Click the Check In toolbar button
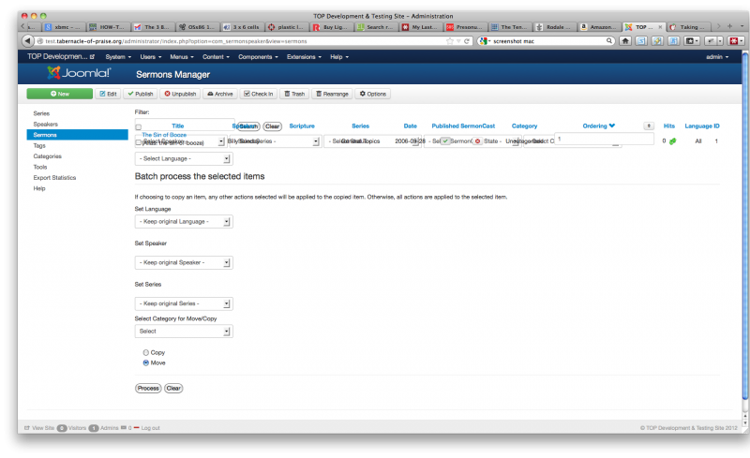 tap(259, 94)
